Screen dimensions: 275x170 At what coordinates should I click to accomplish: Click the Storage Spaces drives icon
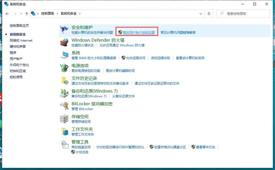[x=64, y=119]
